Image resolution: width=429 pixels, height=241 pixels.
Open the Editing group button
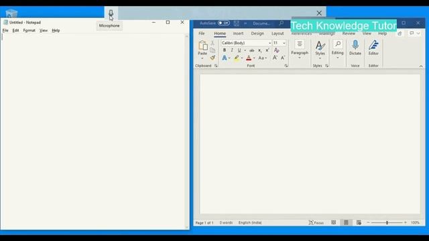click(338, 50)
